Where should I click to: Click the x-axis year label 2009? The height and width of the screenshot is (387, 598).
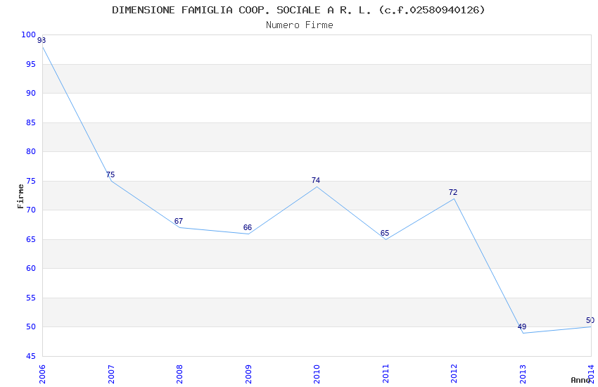tap(248, 374)
